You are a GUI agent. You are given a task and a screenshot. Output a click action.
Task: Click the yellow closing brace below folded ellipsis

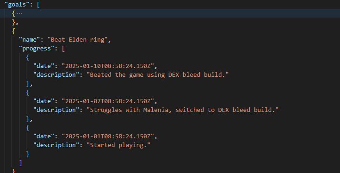click(14, 22)
